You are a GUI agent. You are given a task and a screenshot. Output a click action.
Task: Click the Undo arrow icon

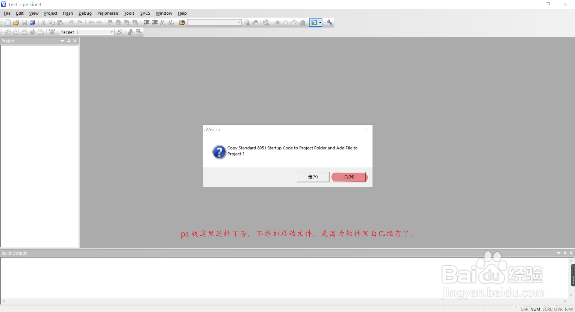pyautogui.click(x=71, y=22)
